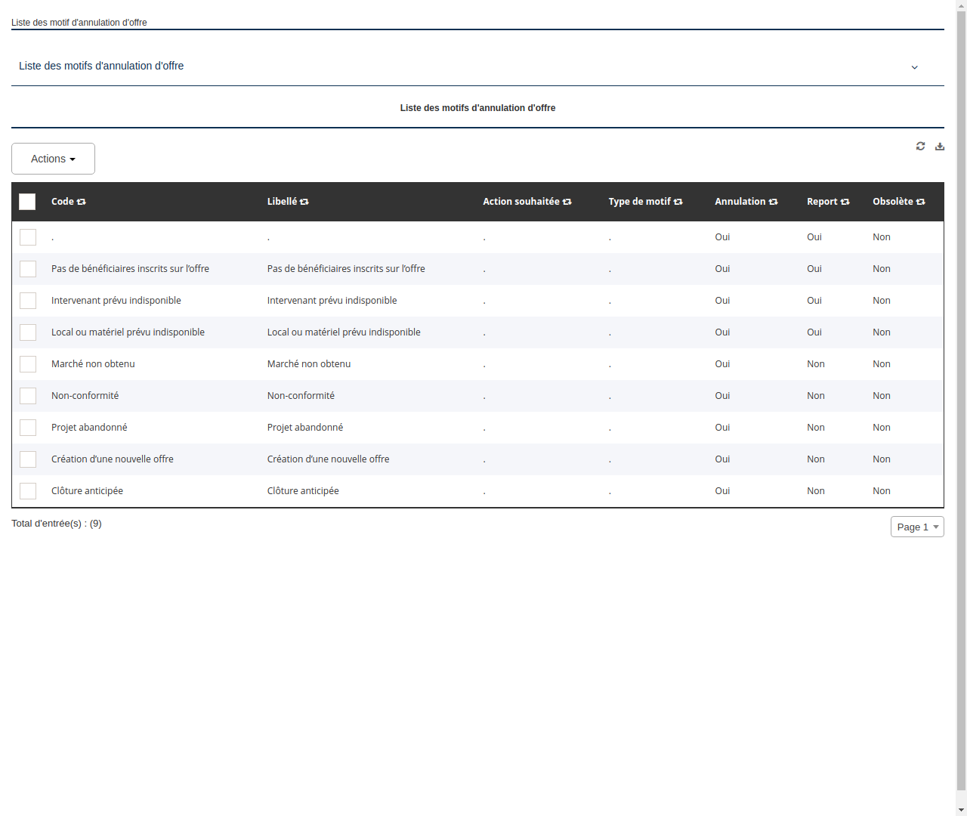Click the breadcrumb Liste des motif d'annulation d'offre

coord(79,23)
